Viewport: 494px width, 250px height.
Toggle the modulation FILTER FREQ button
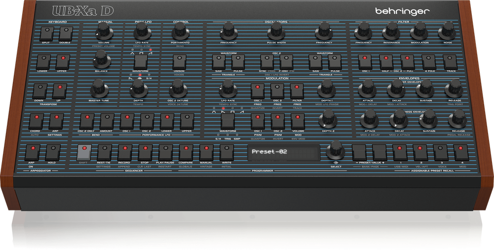(297, 91)
